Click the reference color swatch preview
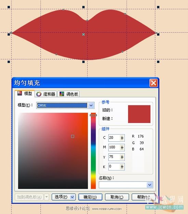Image resolution: width=188 pixels, height=214 pixels. click(139, 114)
